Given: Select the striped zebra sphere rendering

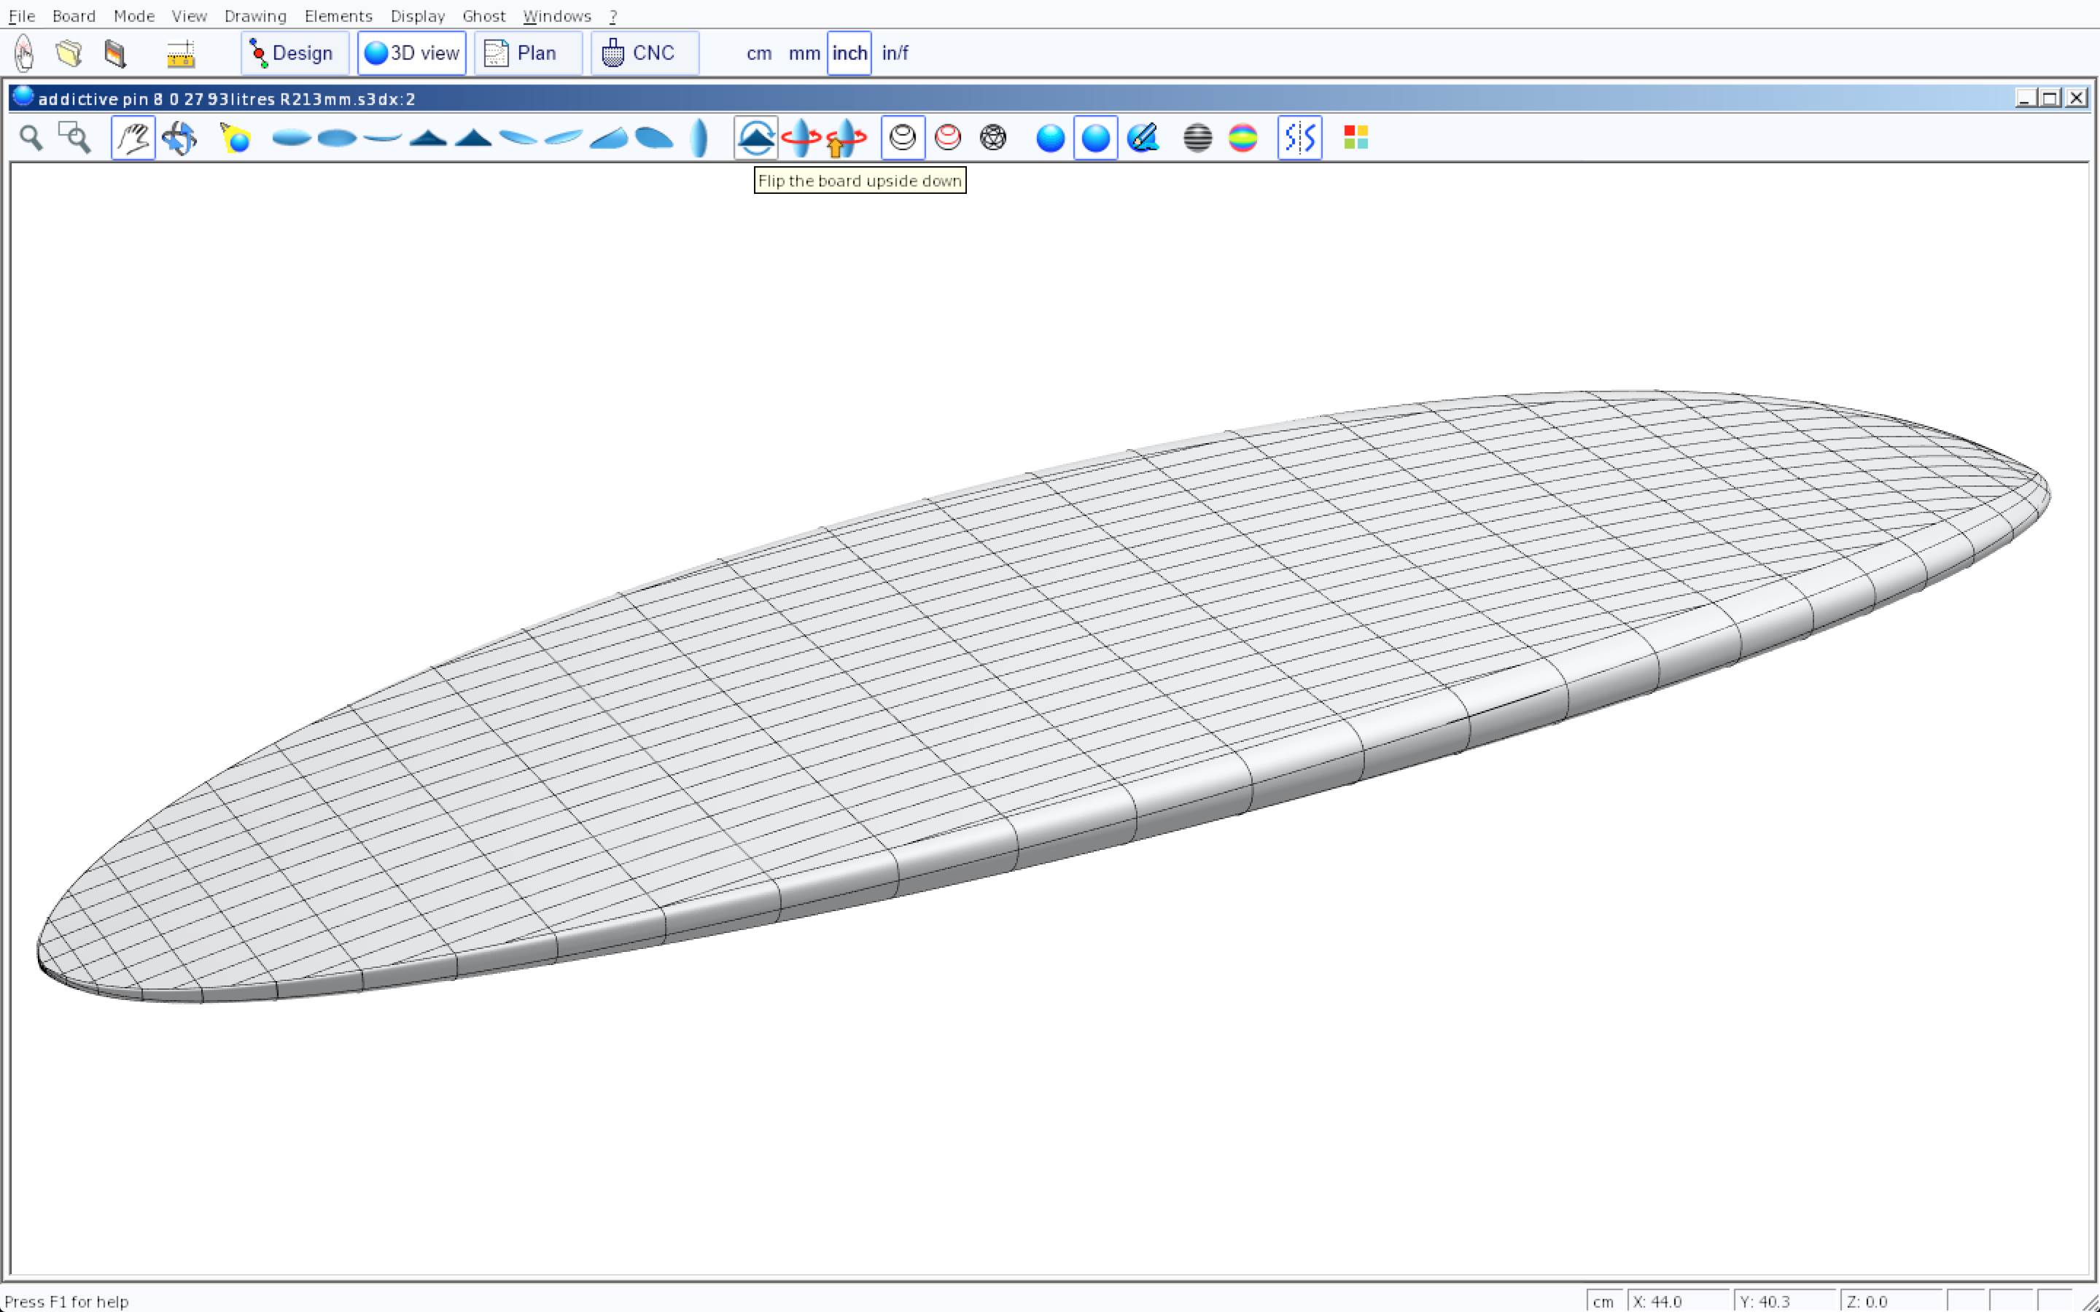Looking at the screenshot, I should (1197, 138).
